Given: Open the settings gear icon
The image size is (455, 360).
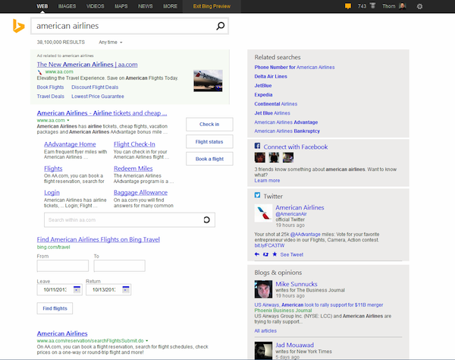Looking at the screenshot, I should (420, 6).
